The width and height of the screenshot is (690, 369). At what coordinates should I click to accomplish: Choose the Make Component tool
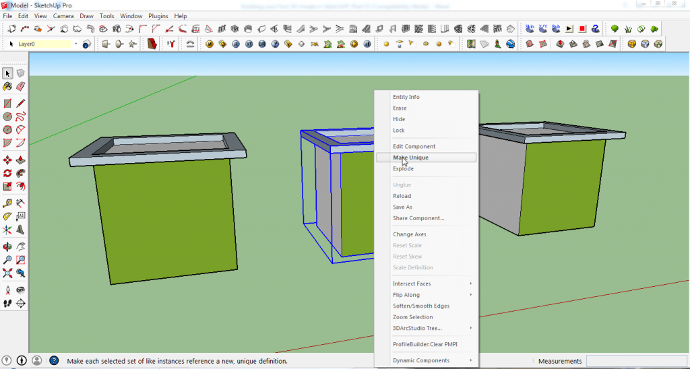coord(20,73)
